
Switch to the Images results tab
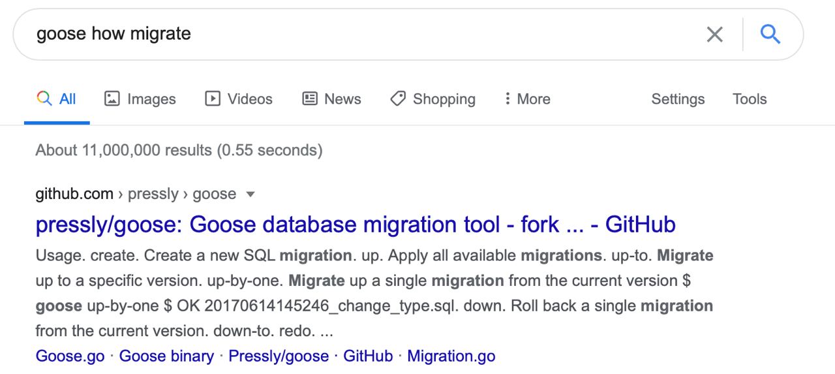pyautogui.click(x=151, y=99)
